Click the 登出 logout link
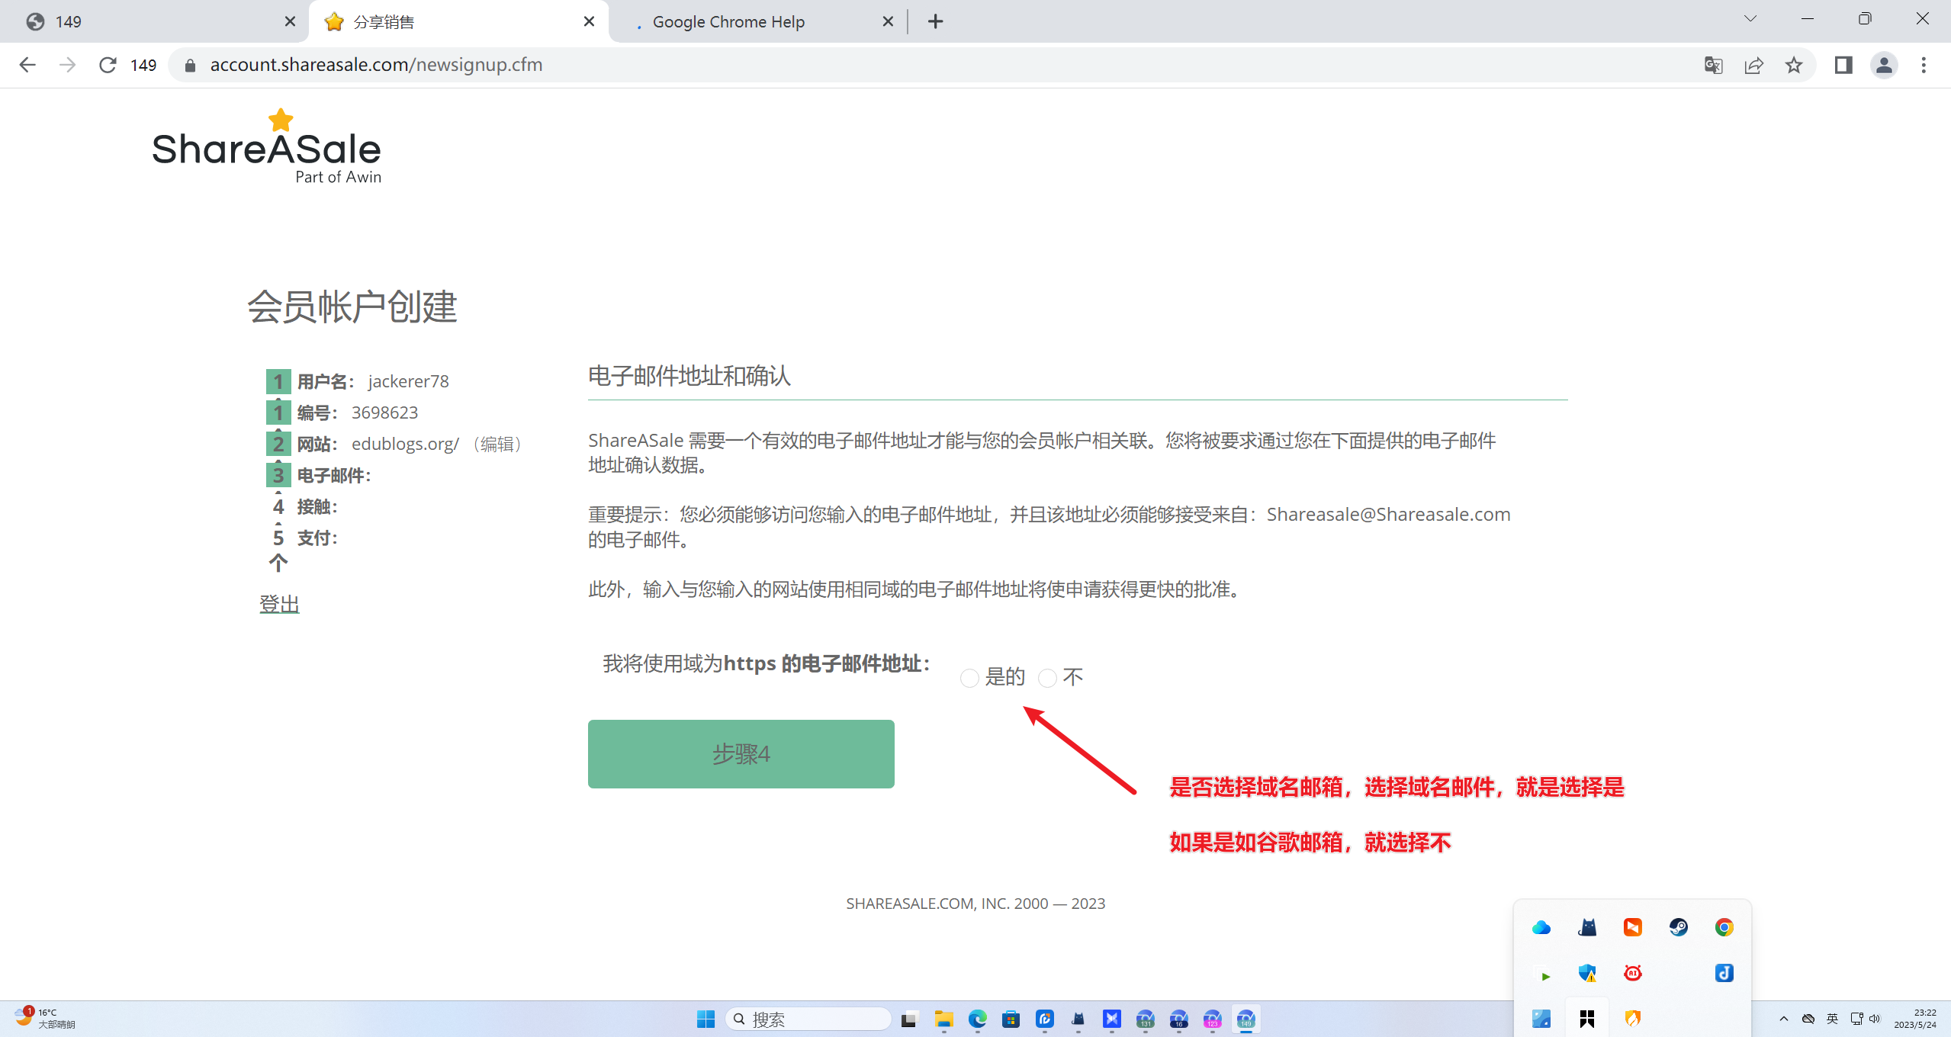The width and height of the screenshot is (1951, 1037). tap(279, 604)
